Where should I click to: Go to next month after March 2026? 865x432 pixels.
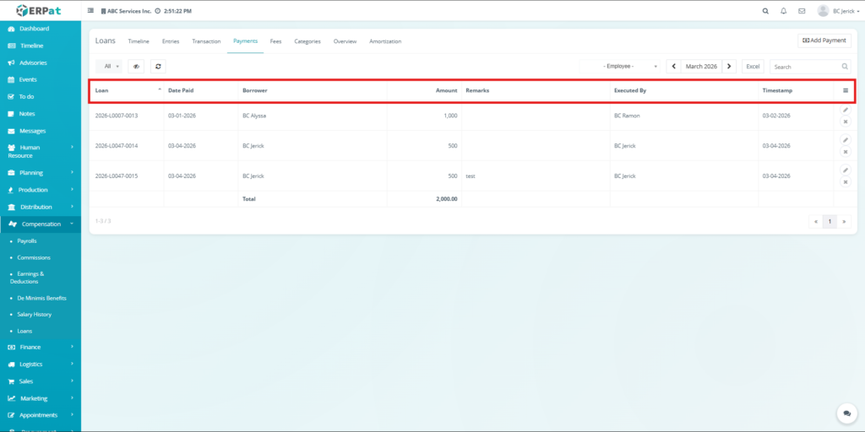730,66
